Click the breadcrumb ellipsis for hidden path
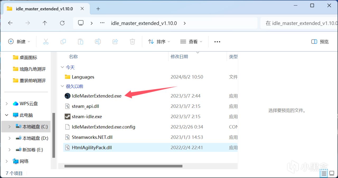Viewport: 338px width, 178px height. click(102, 23)
